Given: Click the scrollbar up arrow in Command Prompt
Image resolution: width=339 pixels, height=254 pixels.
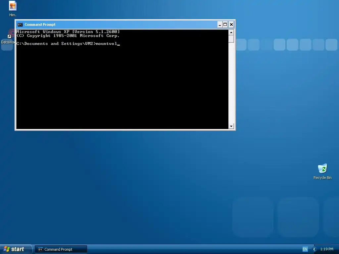Looking at the screenshot, I should [x=231, y=33].
